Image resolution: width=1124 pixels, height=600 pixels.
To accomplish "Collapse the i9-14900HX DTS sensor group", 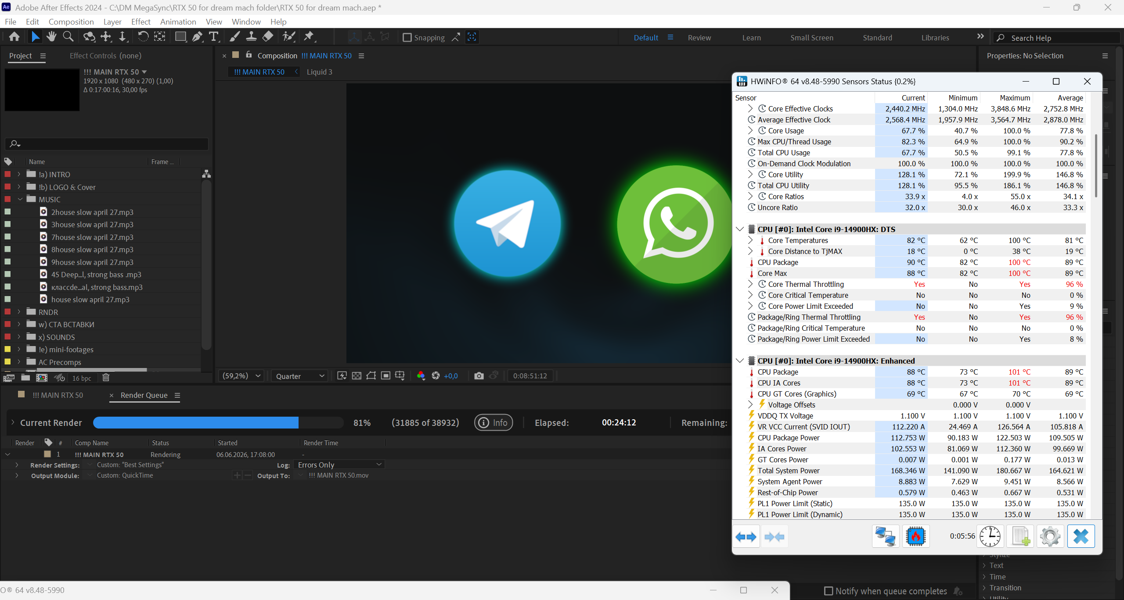I will click(x=740, y=229).
